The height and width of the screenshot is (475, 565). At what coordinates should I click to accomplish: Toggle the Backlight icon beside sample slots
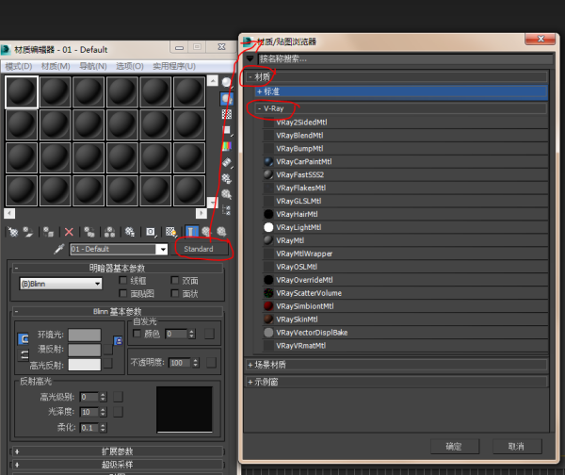[x=227, y=98]
